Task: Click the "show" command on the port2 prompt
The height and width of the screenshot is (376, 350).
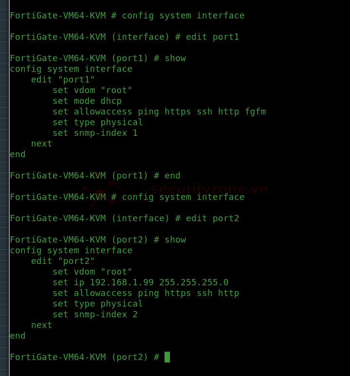Action: (175, 240)
